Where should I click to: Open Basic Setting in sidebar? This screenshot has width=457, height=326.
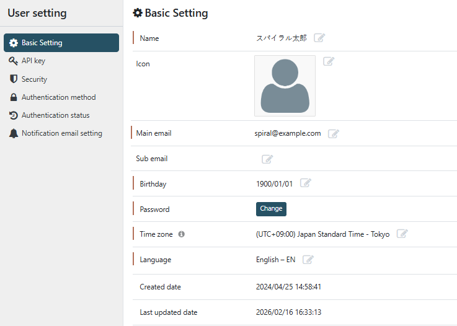[x=61, y=43]
